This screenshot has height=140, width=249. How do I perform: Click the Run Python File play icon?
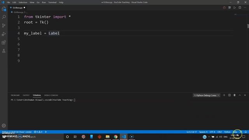(235, 8)
